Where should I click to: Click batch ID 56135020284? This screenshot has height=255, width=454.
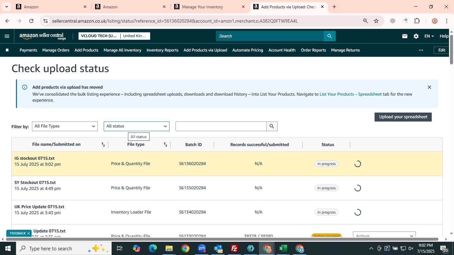pos(192,188)
